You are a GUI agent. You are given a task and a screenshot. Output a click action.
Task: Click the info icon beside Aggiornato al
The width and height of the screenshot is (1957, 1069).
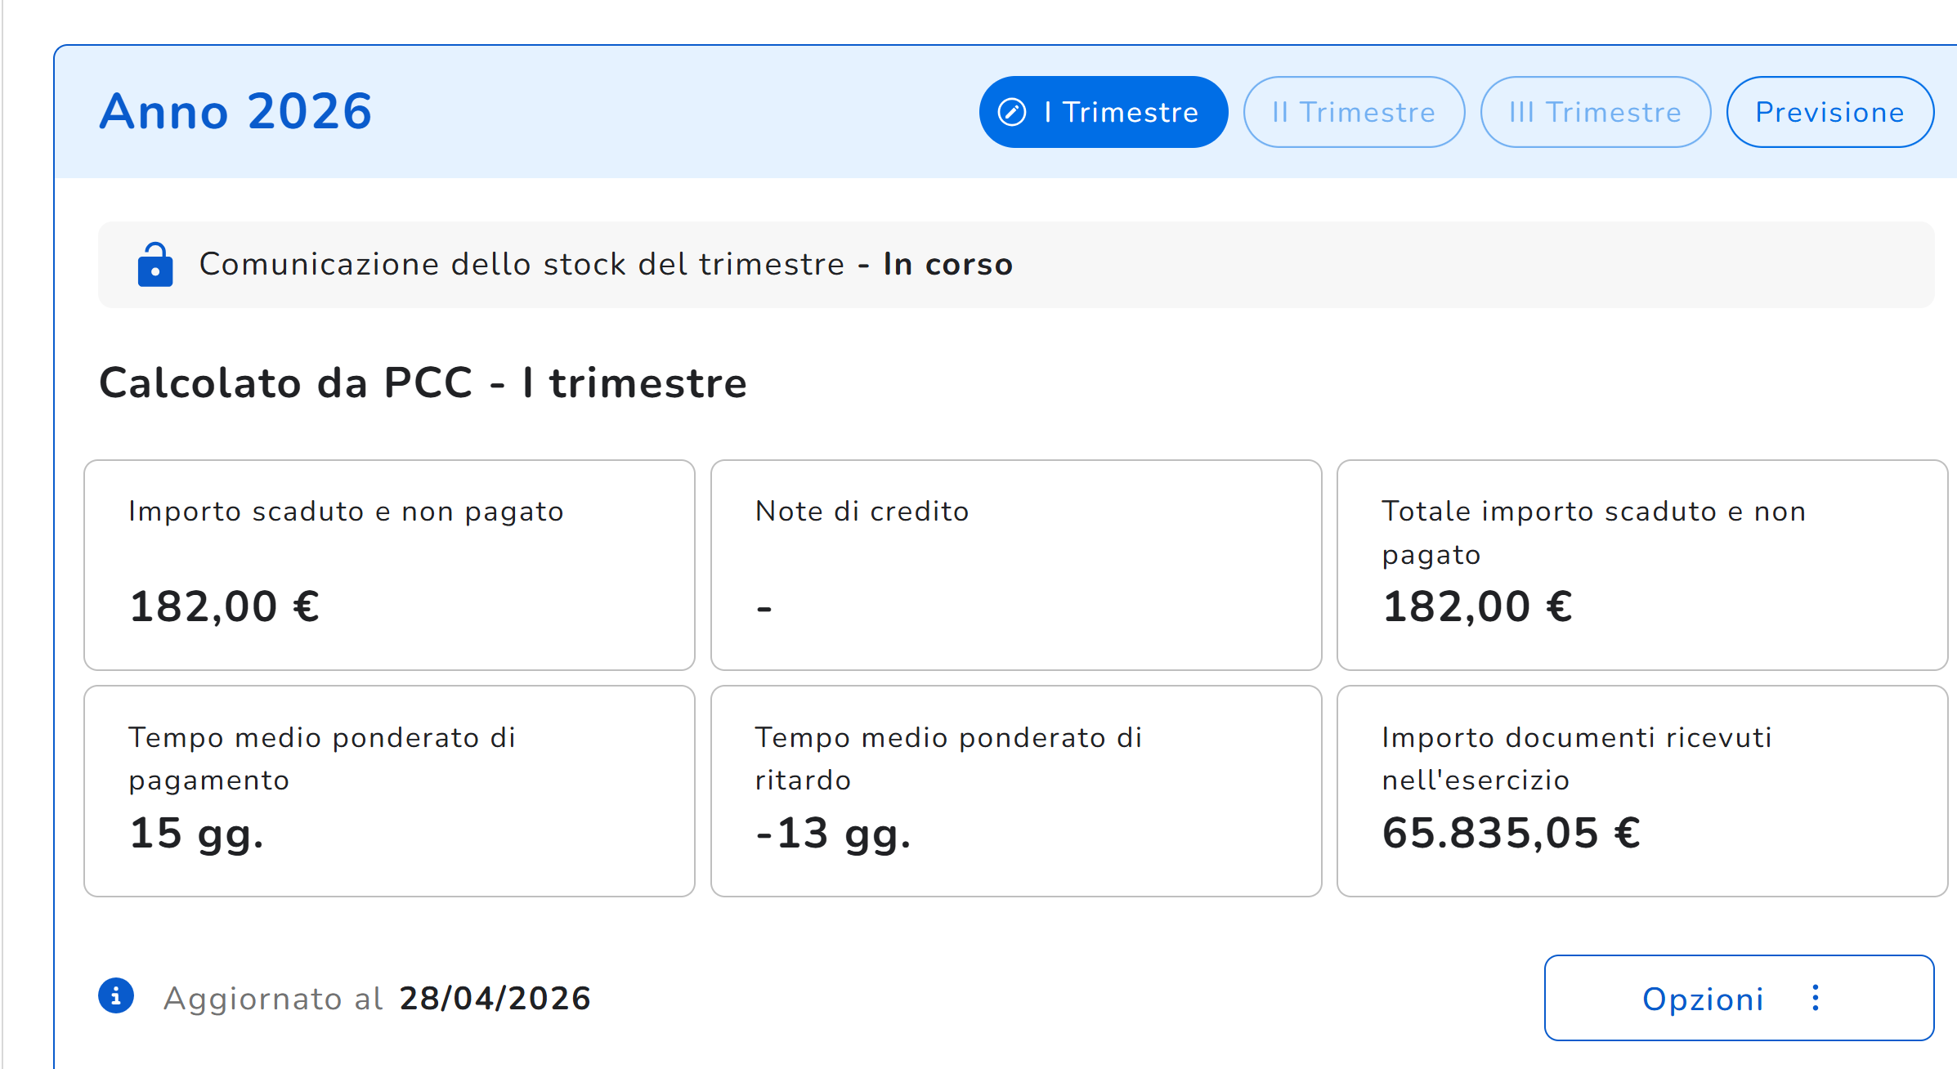pyautogui.click(x=116, y=996)
